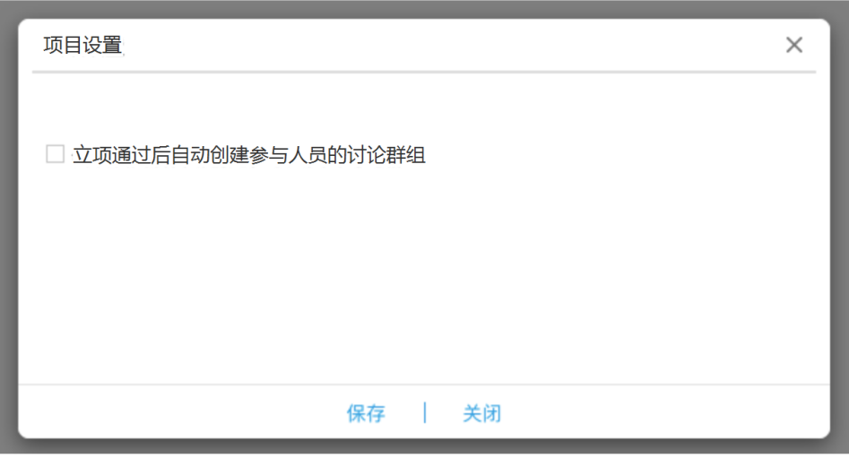The height and width of the screenshot is (458, 849).
Task: Toggle the checkbox before 立项通过后
Action: pos(56,154)
